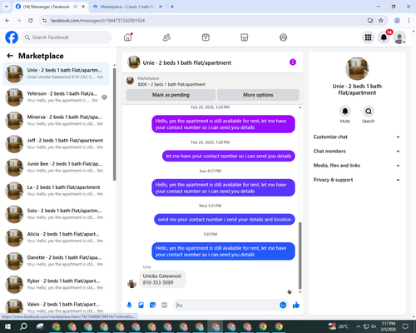Choose a sticker icon in composer

pyautogui.click(x=152, y=306)
